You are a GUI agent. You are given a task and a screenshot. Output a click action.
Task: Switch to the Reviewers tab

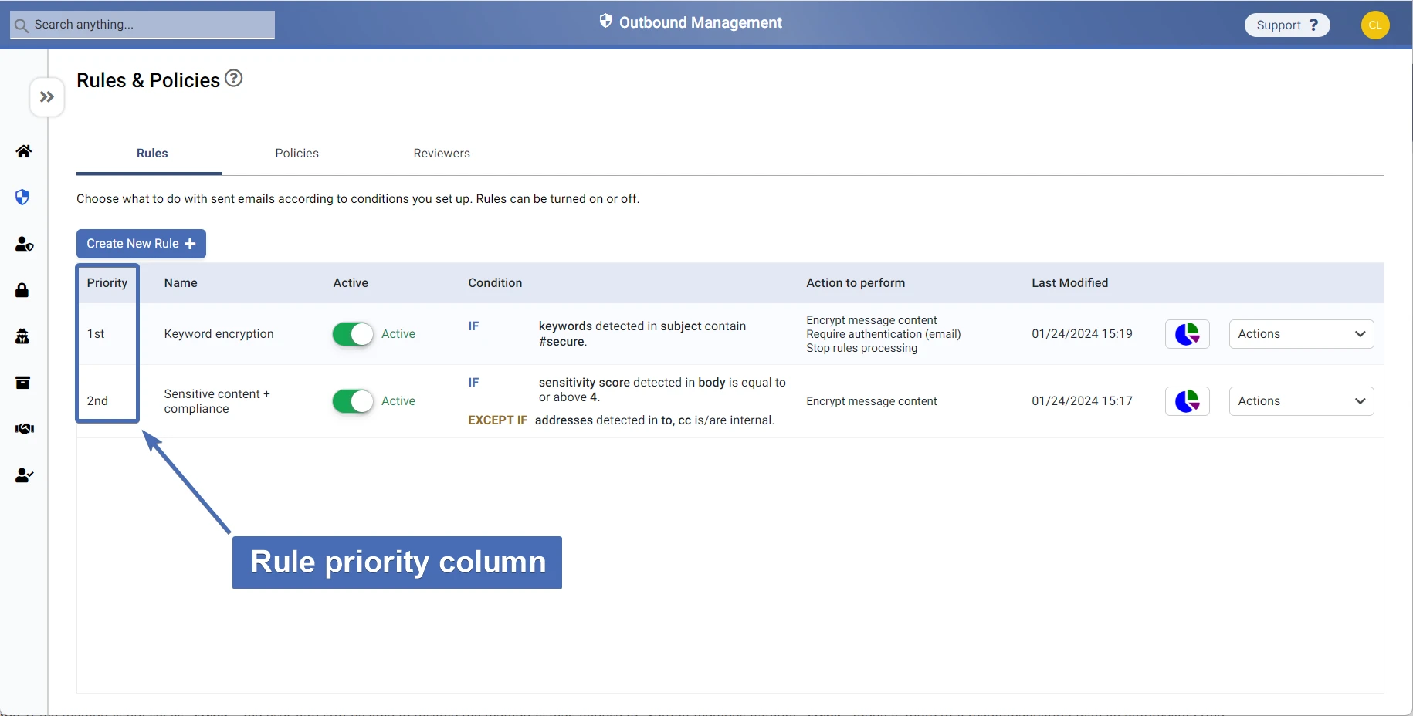[x=442, y=154]
